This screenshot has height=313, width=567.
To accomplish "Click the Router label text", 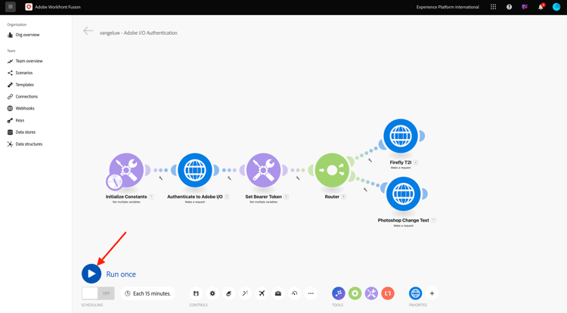I will click(332, 197).
